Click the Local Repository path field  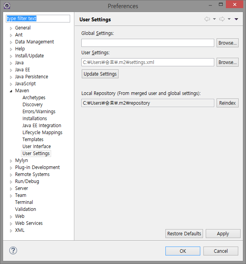(148, 103)
